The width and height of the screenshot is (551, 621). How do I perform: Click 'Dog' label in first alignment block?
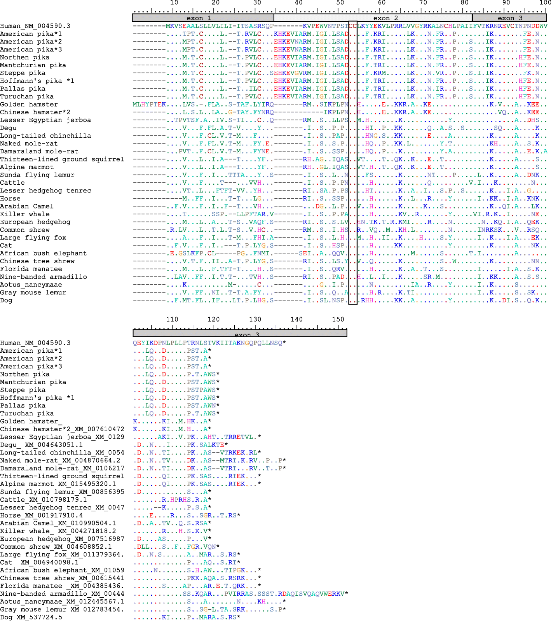(x=6, y=300)
